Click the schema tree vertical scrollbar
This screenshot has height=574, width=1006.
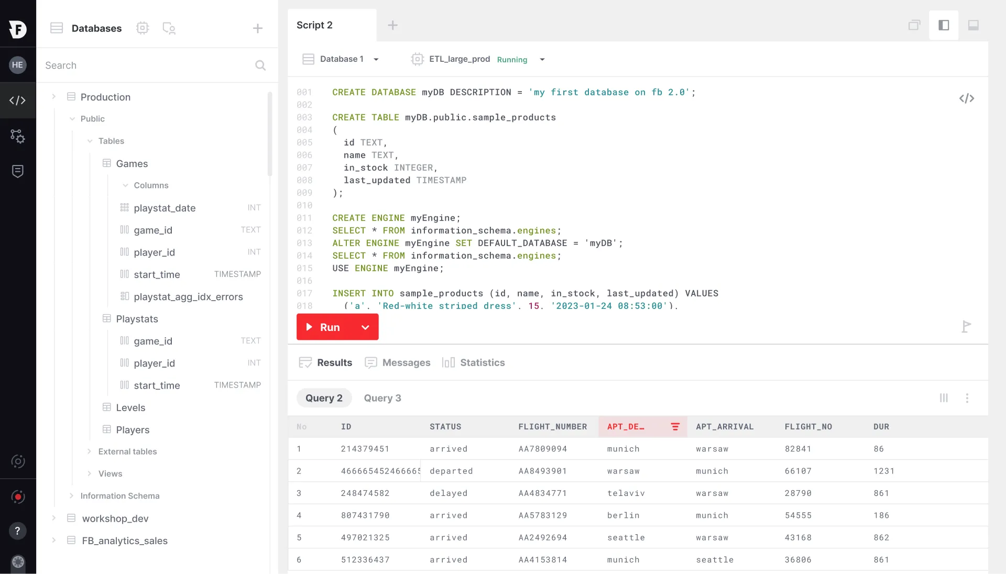coord(270,134)
